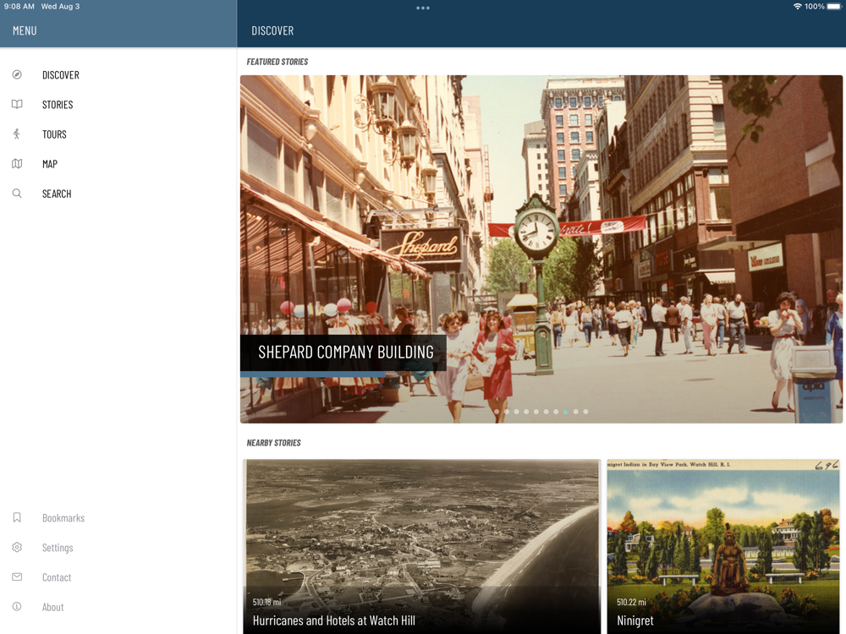
Task: Tap the Wi-Fi status icon
Action: (x=797, y=7)
